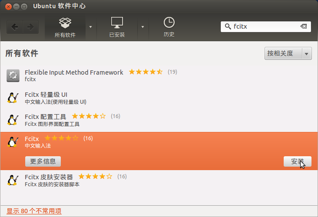The image size is (318, 217).
Task: Click the search magnifier icon
Action: tap(228, 26)
